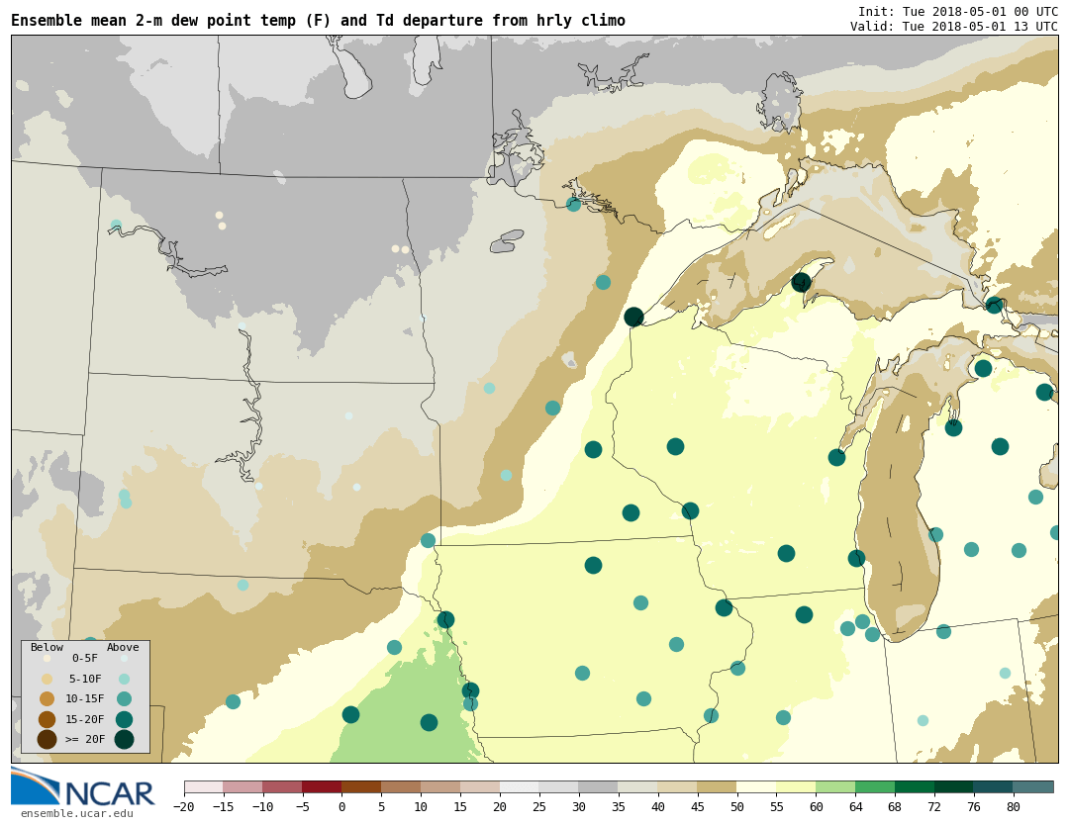Pick the -10 to -5 rose colorbar swatch
The height and width of the screenshot is (825, 1069).
pyautogui.click(x=282, y=786)
